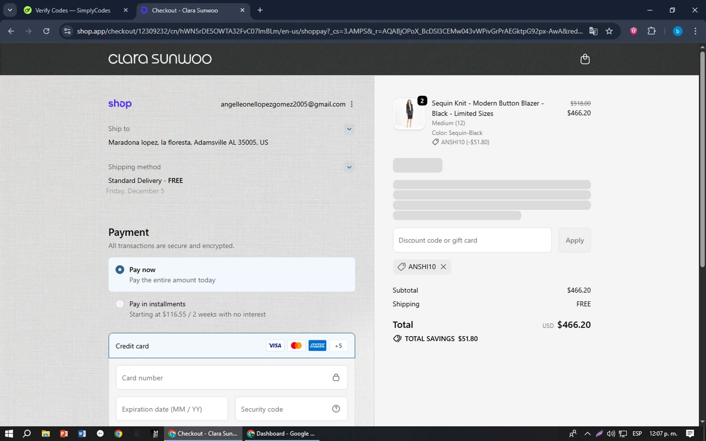
Task: Reload the checkout page
Action: point(46,31)
